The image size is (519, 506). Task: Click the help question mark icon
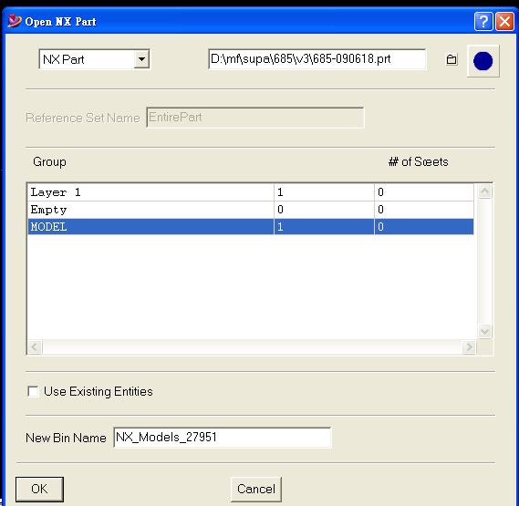click(483, 22)
